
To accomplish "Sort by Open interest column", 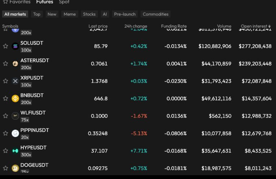I will pos(256,26).
